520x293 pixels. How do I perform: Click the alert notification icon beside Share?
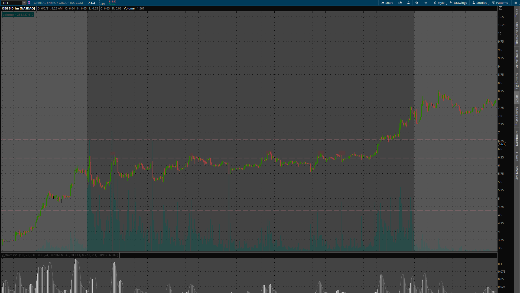tap(400, 3)
